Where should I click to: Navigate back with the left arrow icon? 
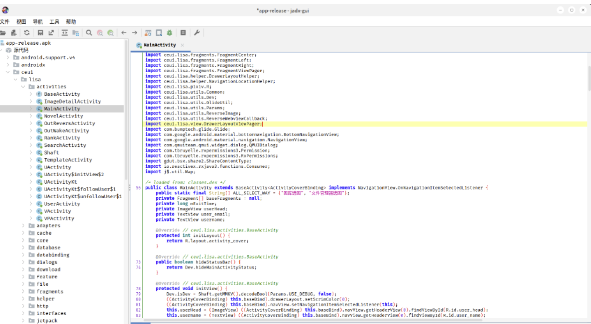[x=124, y=33]
